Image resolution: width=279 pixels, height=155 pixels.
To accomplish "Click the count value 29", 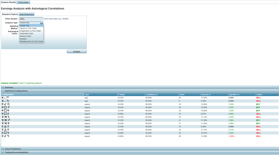I will pyautogui.click(x=180, y=98).
